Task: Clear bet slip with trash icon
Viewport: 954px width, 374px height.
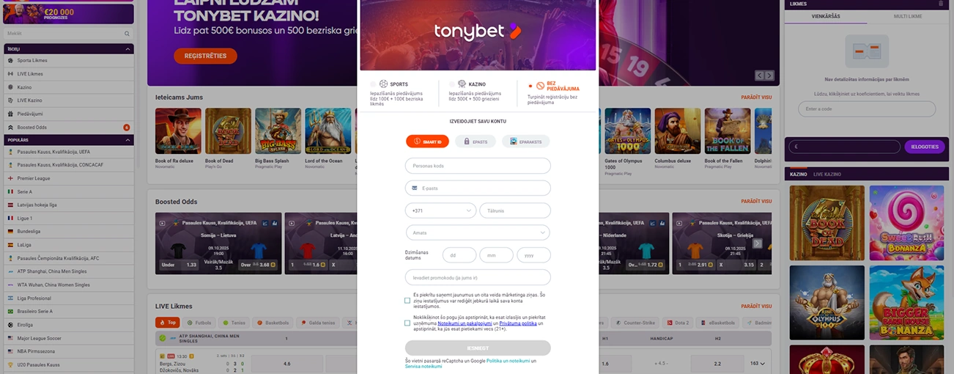Action: (x=941, y=4)
